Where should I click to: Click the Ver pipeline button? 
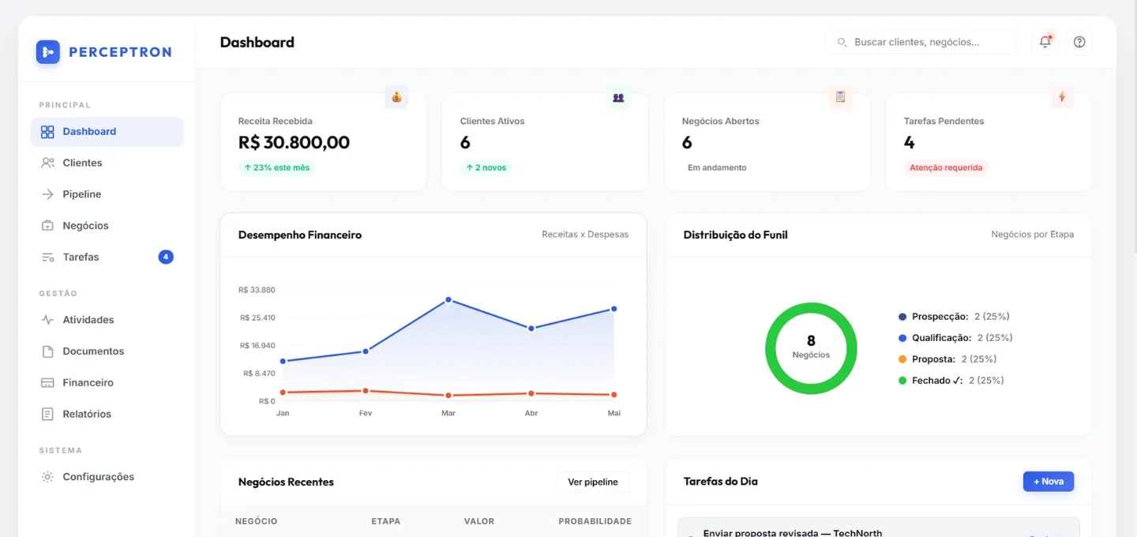(593, 482)
